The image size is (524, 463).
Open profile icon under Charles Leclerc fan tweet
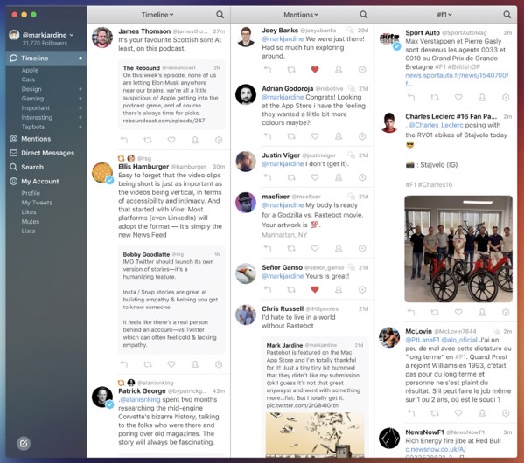pyautogui.click(x=482, y=312)
